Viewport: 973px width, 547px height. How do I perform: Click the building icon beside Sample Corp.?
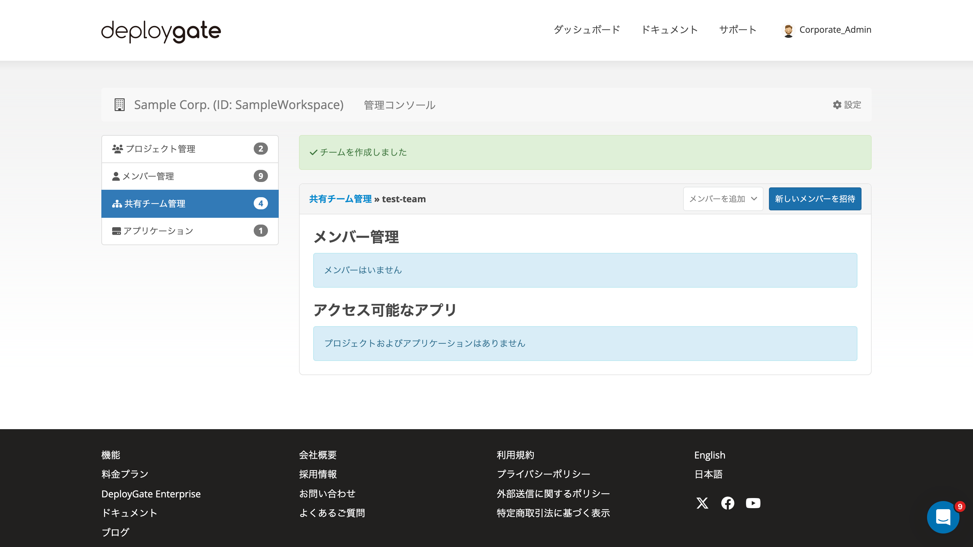119,105
